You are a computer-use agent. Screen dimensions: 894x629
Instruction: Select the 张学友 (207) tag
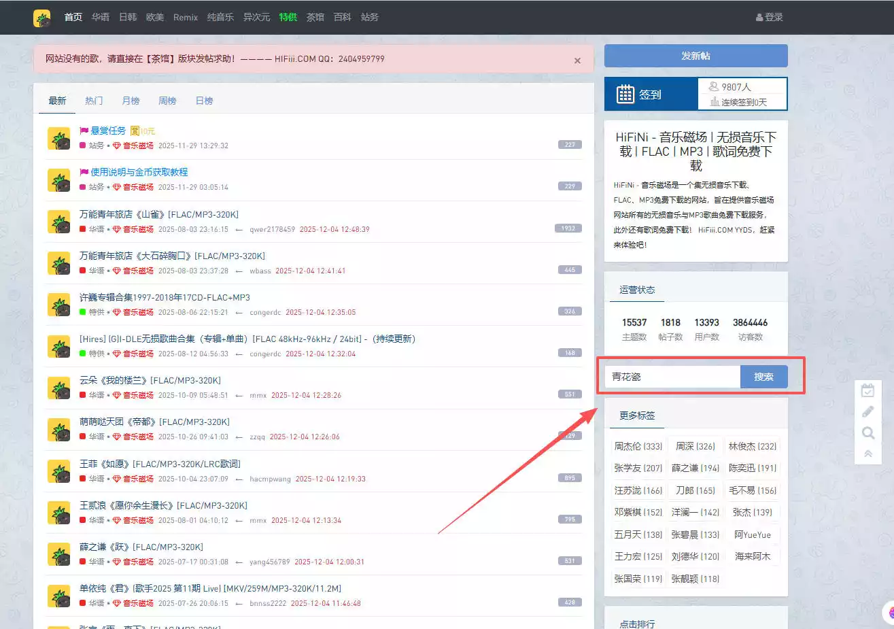point(638,468)
